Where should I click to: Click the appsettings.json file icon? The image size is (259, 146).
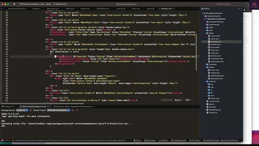pyautogui.click(x=208, y=110)
